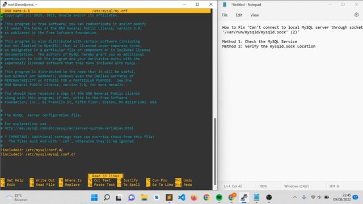363x204 pixels.
Task: Click the microphone tray icon
Action: coord(304,197)
